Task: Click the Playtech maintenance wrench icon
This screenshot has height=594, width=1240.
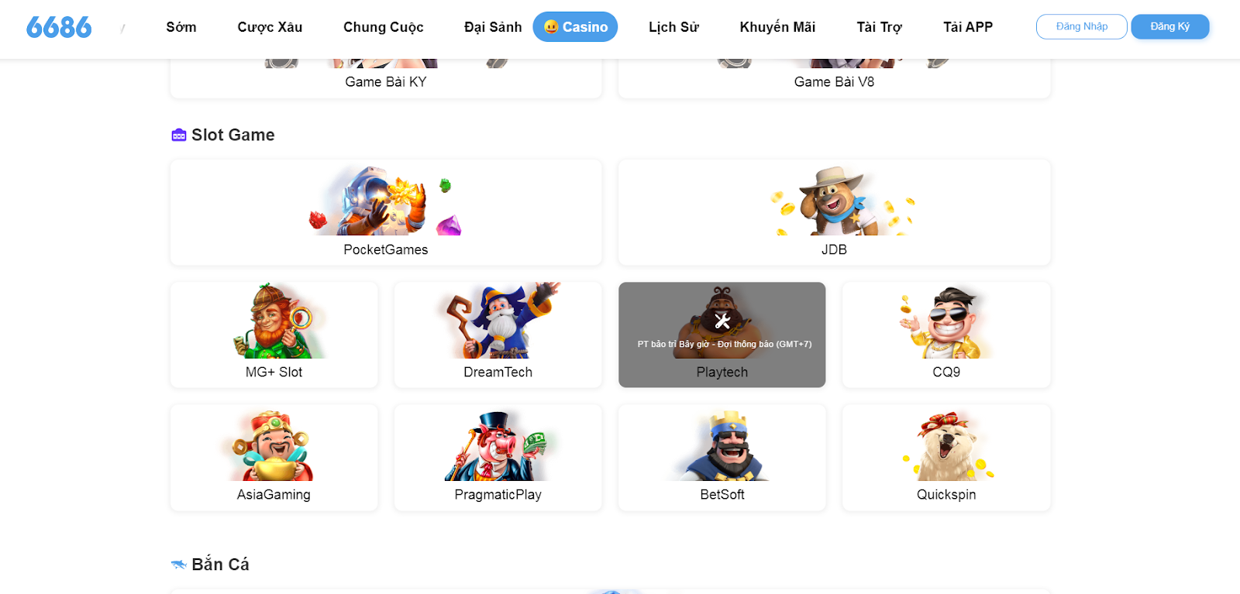Action: 722,321
